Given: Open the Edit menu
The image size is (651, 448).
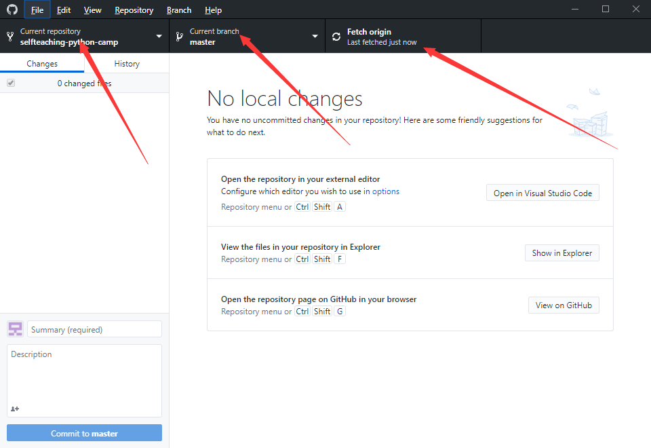Looking at the screenshot, I should [x=64, y=10].
